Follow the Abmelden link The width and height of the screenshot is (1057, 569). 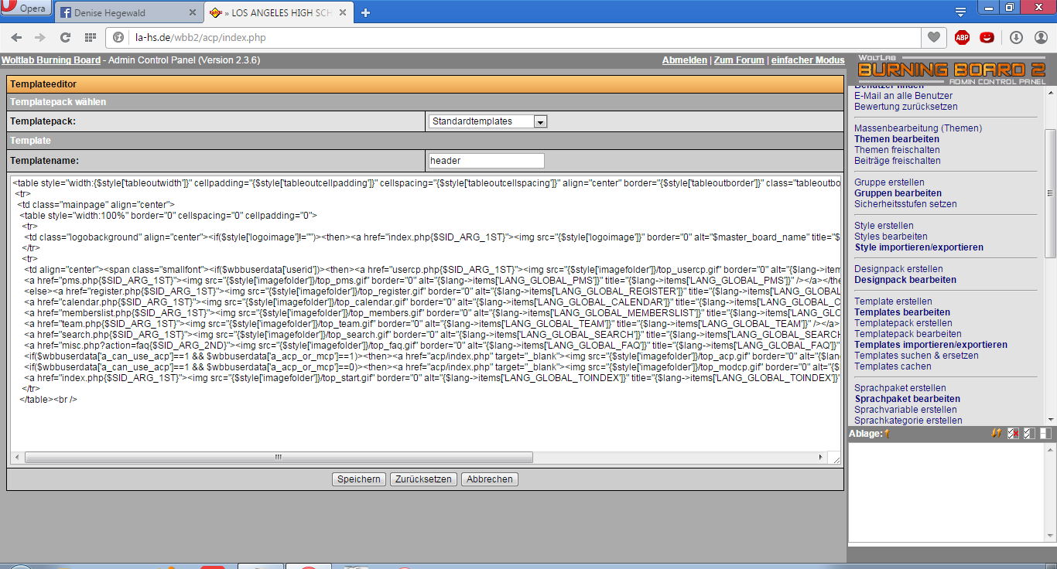[684, 60]
